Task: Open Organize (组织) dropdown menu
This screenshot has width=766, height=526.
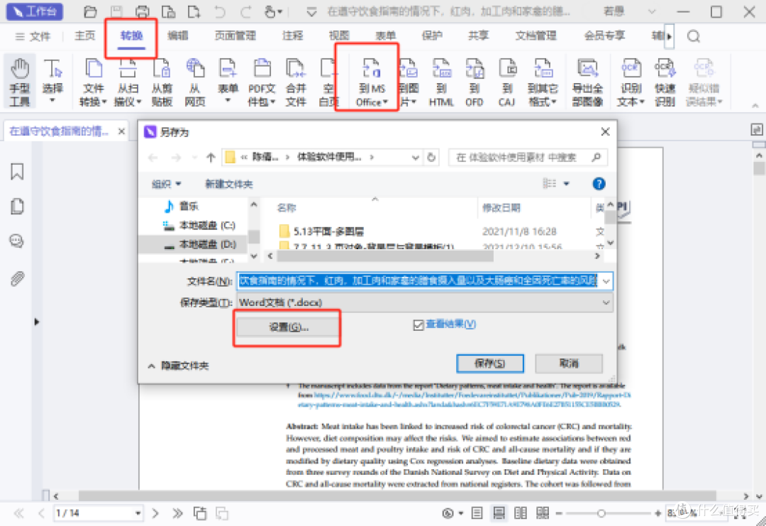Action: pos(167,184)
